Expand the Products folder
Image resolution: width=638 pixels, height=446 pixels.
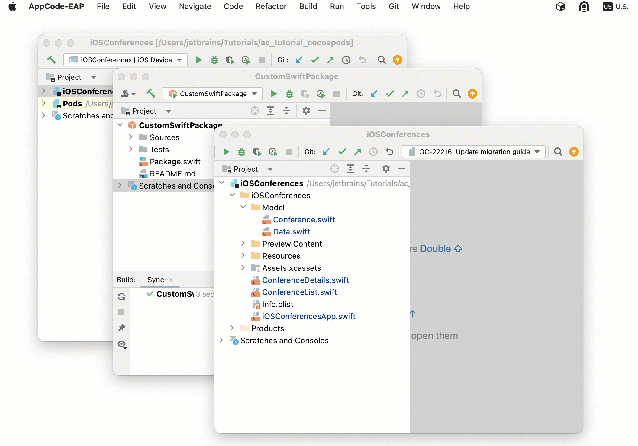point(232,328)
